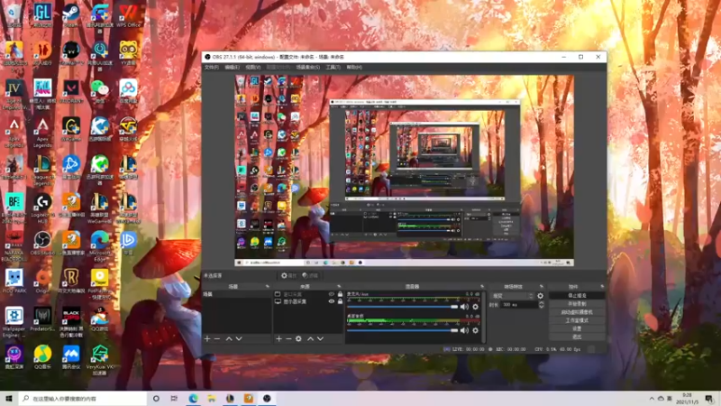Toggle lock of 窗口采集 source
Screen dimensions: 721x406
(x=340, y=294)
